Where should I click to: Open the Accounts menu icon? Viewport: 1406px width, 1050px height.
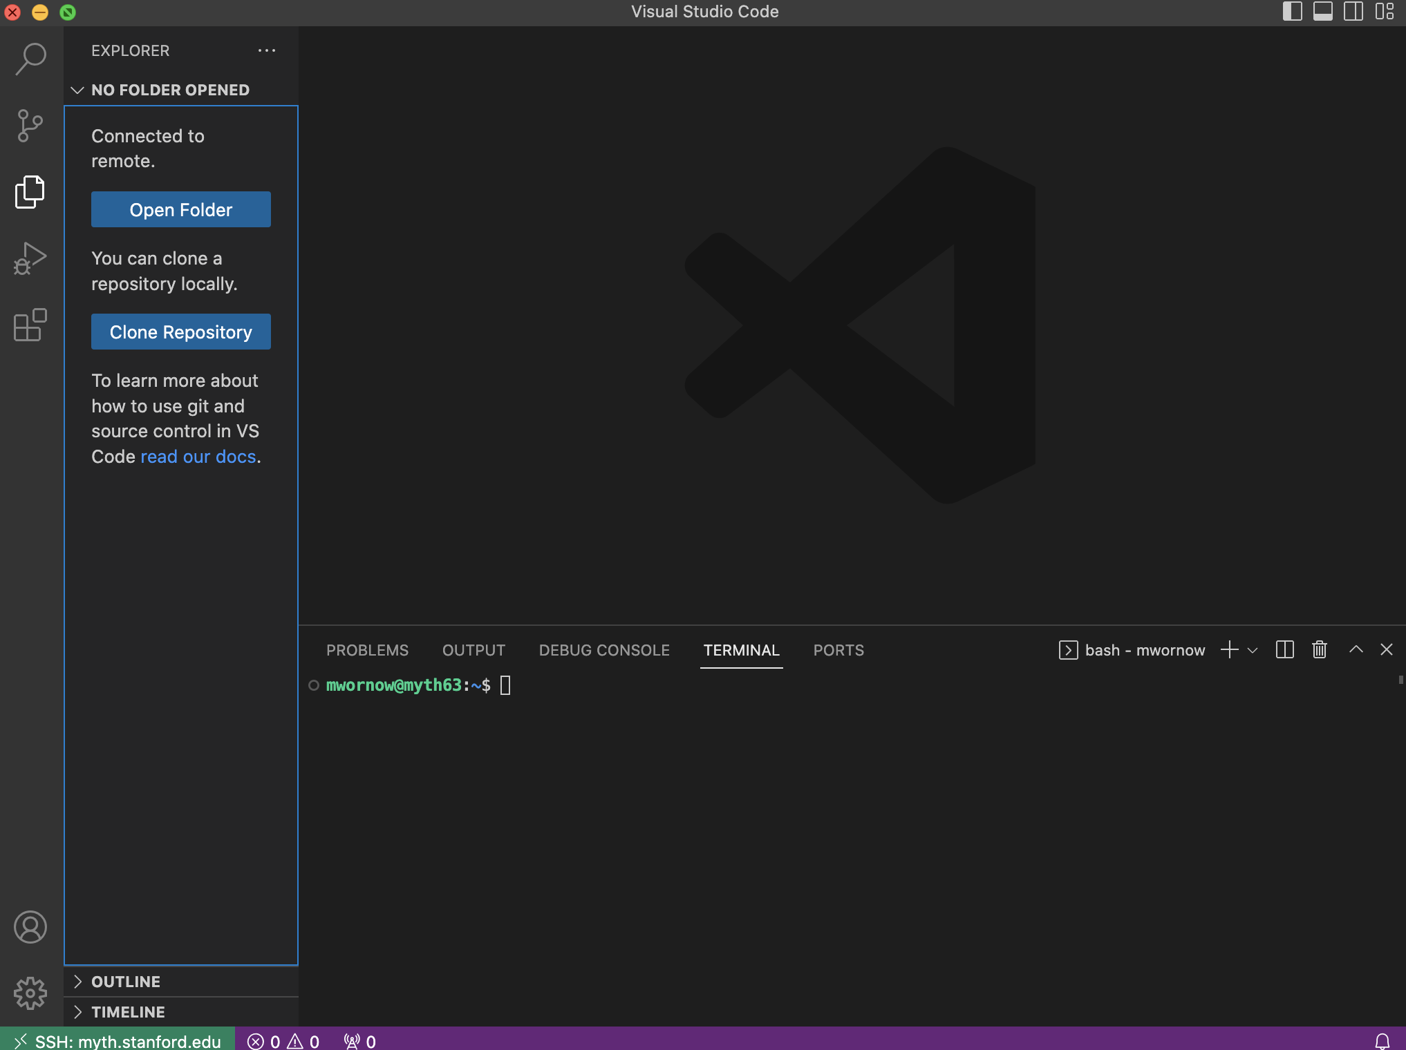tap(30, 927)
